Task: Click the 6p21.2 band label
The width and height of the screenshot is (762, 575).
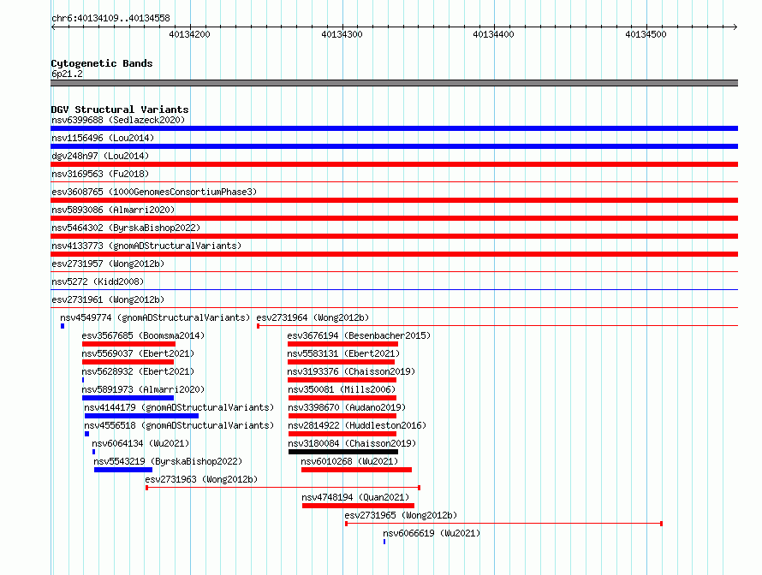Action: [x=67, y=74]
